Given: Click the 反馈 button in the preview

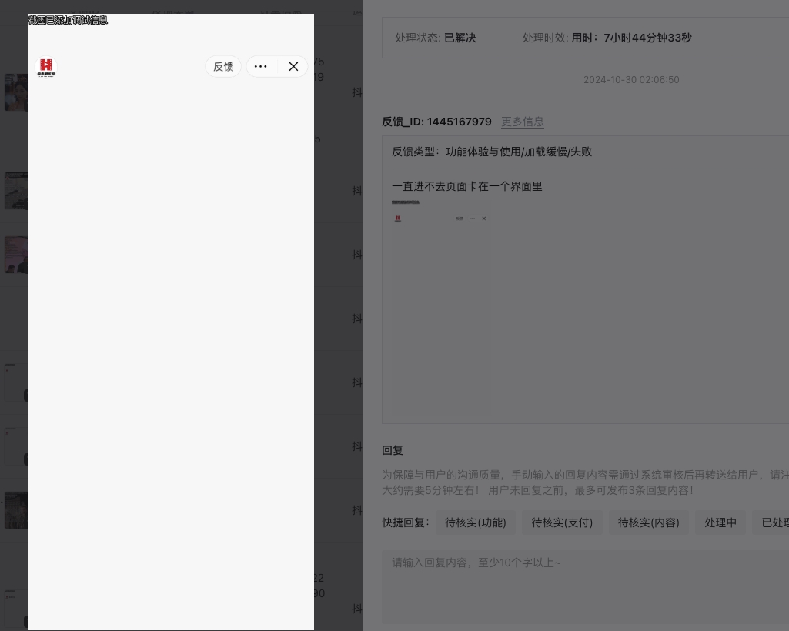Looking at the screenshot, I should click(x=223, y=66).
